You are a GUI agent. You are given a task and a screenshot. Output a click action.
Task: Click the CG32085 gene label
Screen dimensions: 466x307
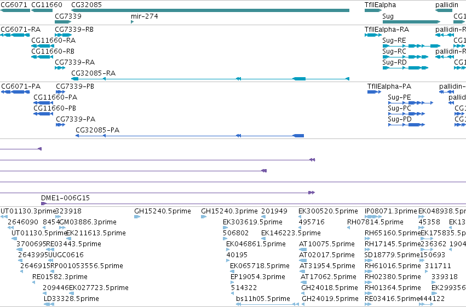point(87,5)
